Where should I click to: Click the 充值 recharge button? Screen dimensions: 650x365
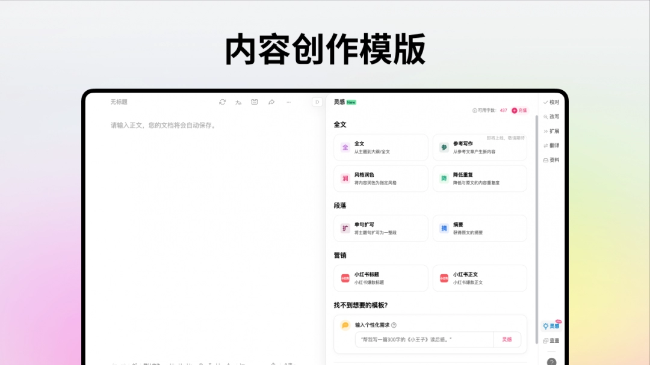(x=519, y=111)
